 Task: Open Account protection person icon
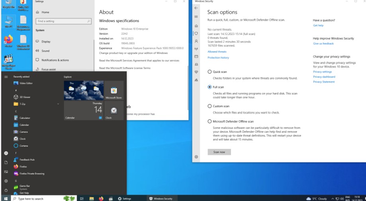(x=196, y=41)
